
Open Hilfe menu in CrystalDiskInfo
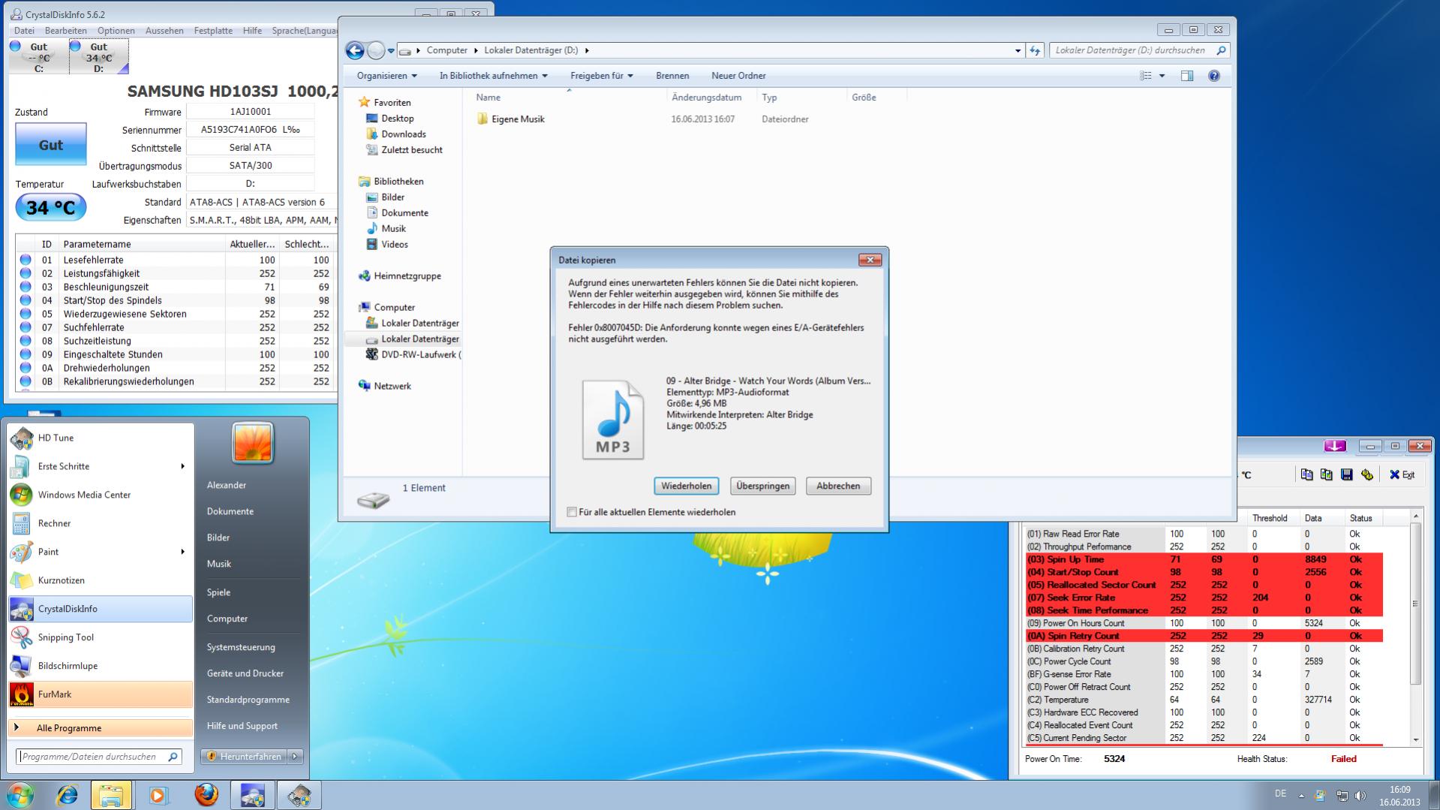coord(252,31)
